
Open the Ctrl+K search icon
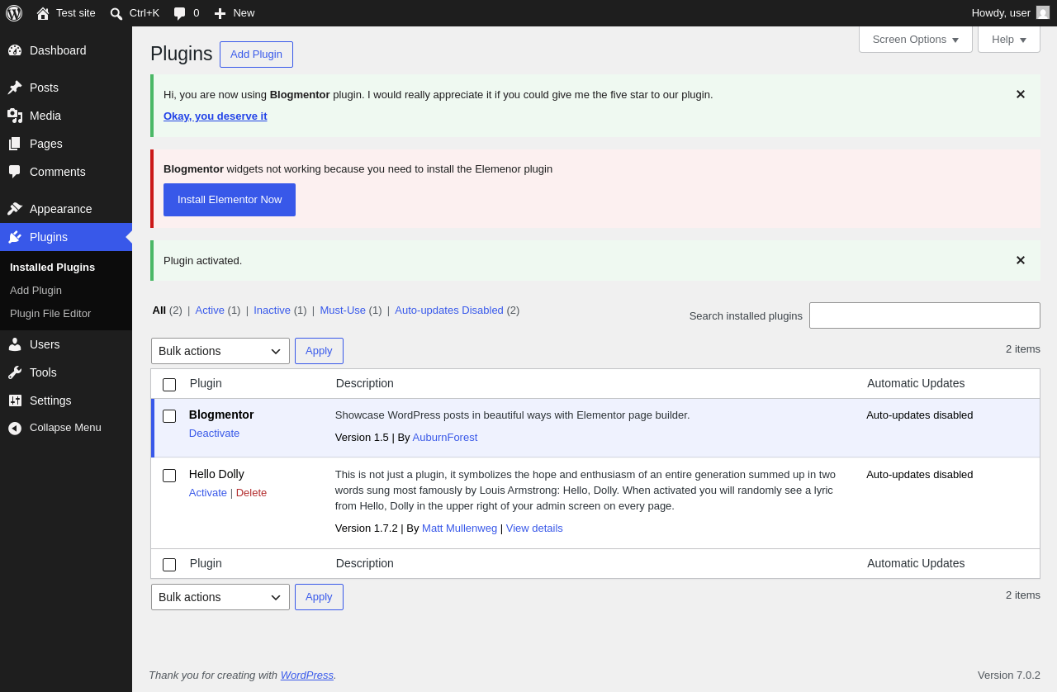click(x=116, y=13)
